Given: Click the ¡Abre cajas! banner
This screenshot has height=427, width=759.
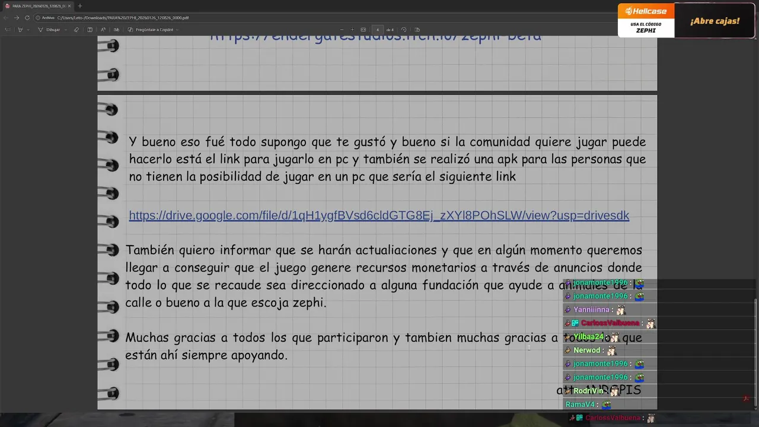Looking at the screenshot, I should click(x=715, y=21).
